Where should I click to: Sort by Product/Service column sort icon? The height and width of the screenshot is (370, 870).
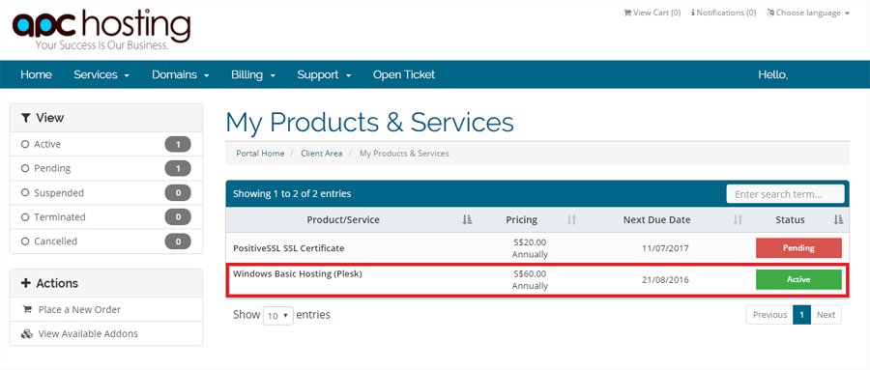pos(467,220)
